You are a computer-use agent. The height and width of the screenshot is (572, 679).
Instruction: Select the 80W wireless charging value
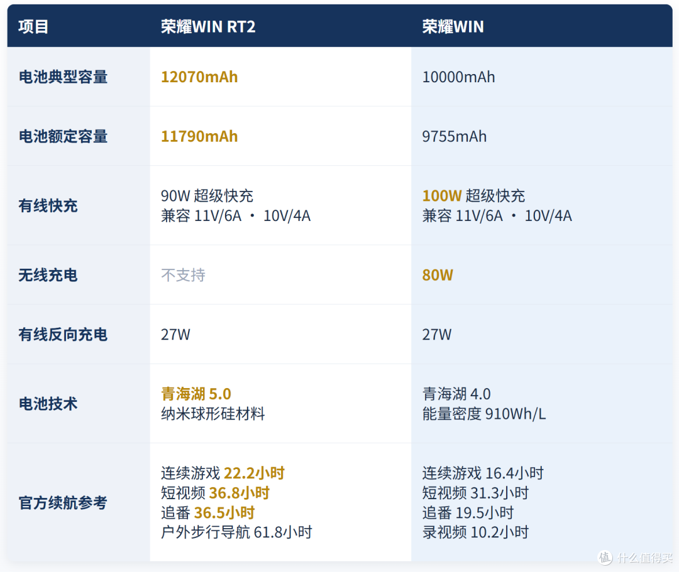438,275
